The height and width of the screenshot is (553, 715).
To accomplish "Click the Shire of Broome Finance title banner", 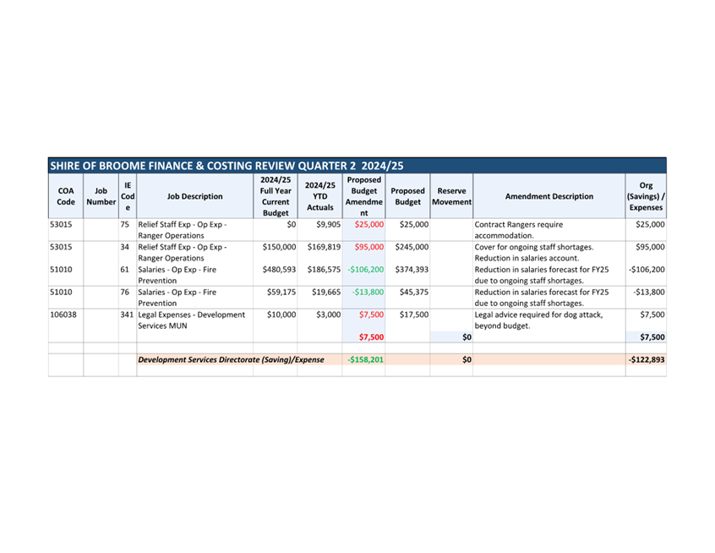I will click(357, 165).
